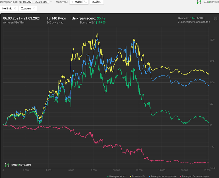Click the $50 y-axis label
The height and width of the screenshot is (178, 219).
(x=211, y=104)
